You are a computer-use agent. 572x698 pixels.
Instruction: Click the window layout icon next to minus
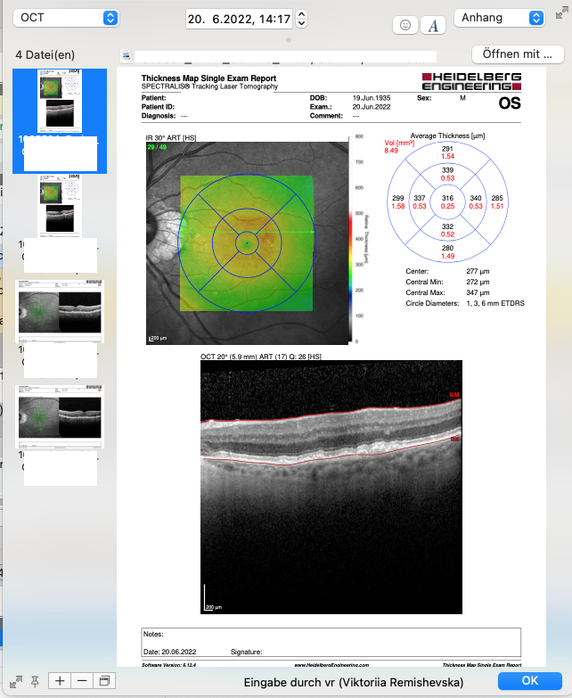point(104,681)
